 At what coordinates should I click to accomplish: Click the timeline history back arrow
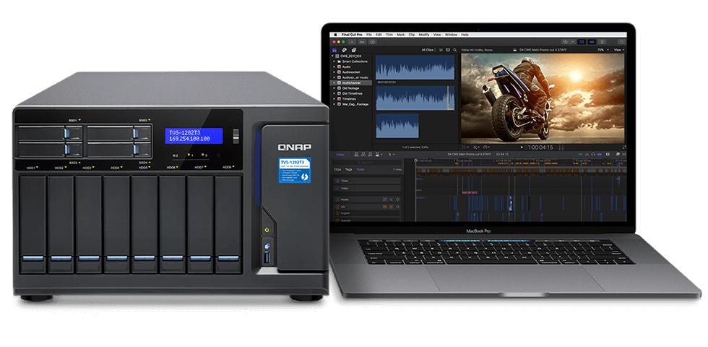click(438, 154)
